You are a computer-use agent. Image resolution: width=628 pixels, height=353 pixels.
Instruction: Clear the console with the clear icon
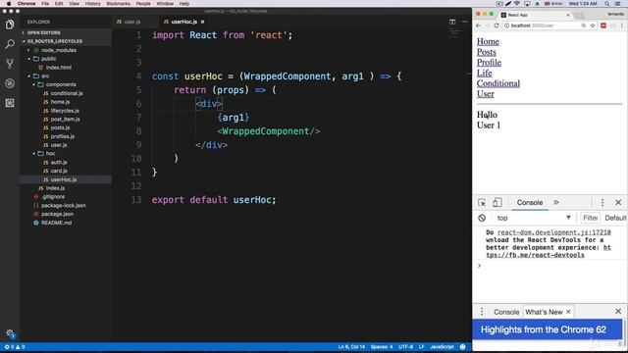tap(482, 218)
